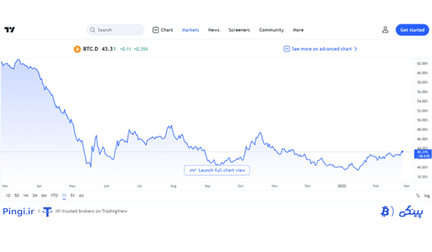This screenshot has height=252, width=432.
Task: Focus the Search input field
Action: point(115,30)
